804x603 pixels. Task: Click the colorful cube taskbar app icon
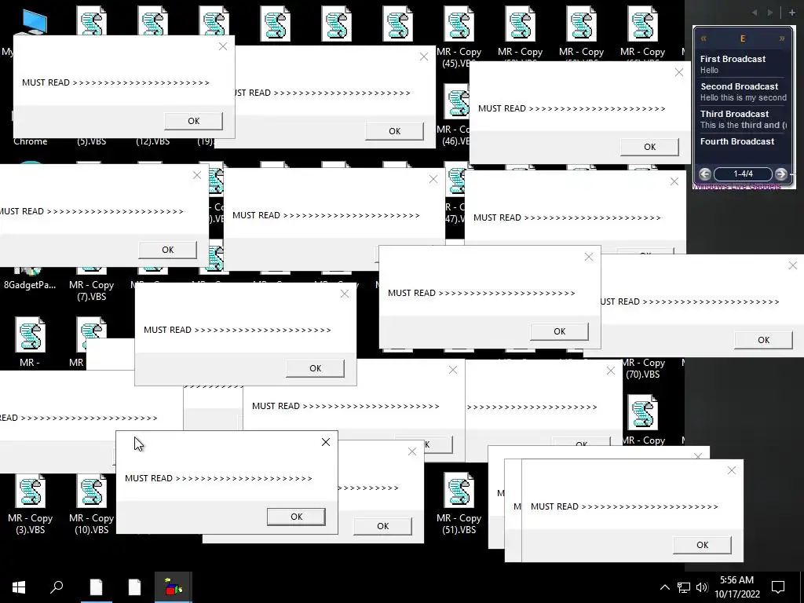coord(174,587)
